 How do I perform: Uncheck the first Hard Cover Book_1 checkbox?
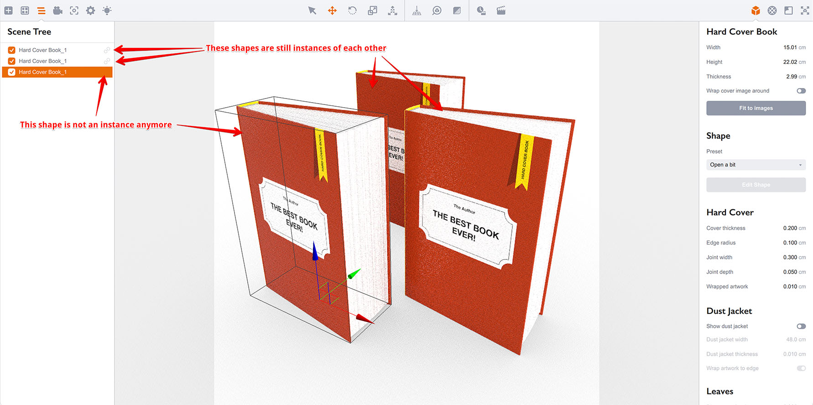coord(12,50)
